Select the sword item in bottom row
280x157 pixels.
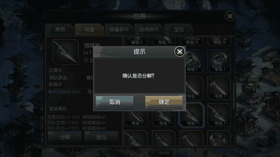tap(191, 138)
